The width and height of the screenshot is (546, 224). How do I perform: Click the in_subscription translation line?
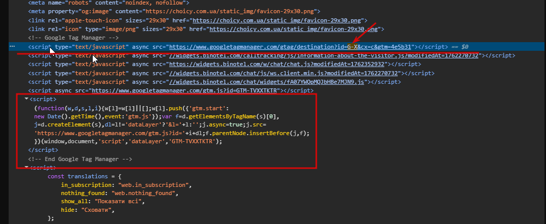click(x=126, y=185)
